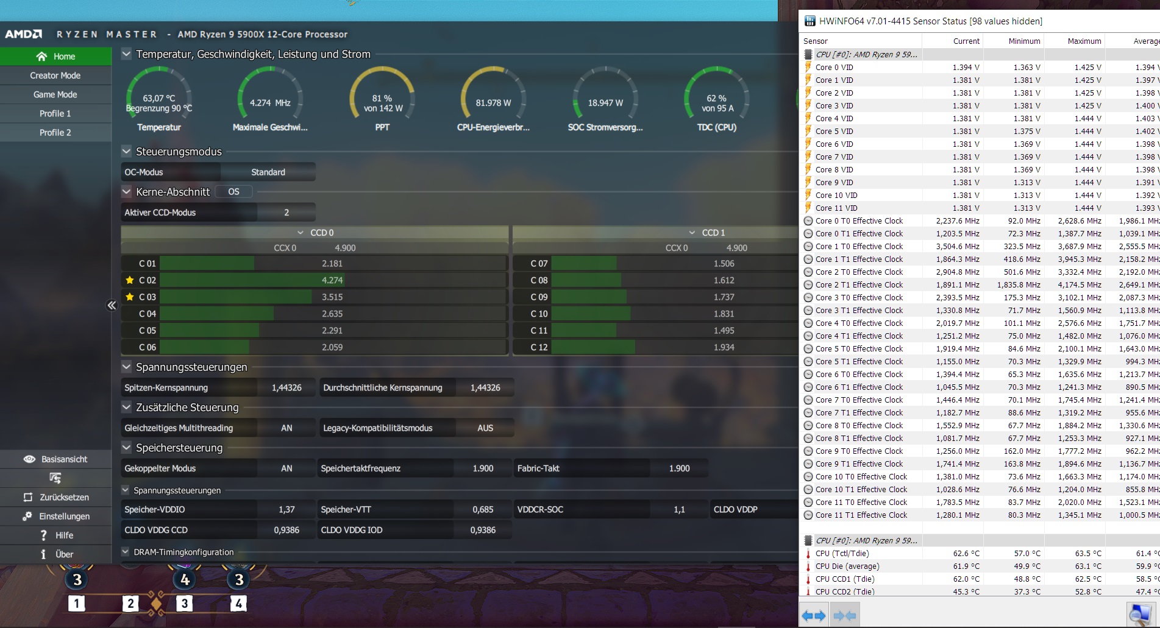Open Einstellungen settings
The width and height of the screenshot is (1160, 628).
tap(55, 516)
